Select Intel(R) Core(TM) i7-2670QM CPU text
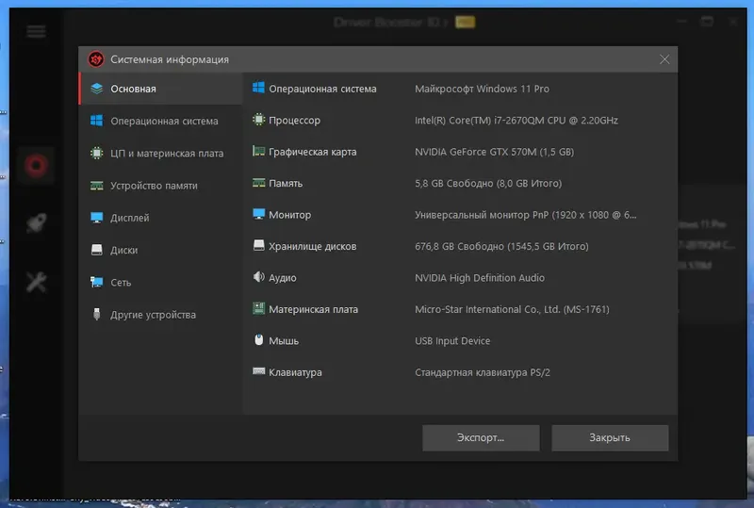This screenshot has width=754, height=508. [x=516, y=121]
